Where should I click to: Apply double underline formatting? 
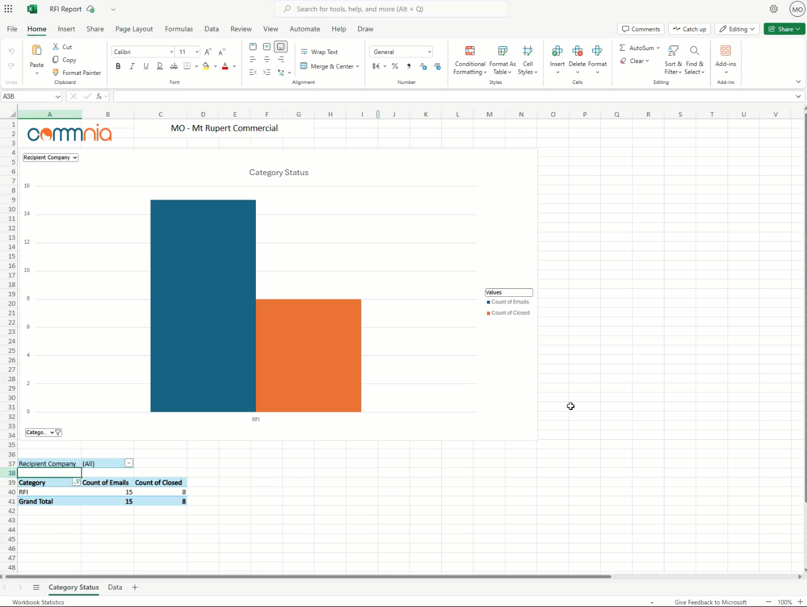click(x=160, y=66)
